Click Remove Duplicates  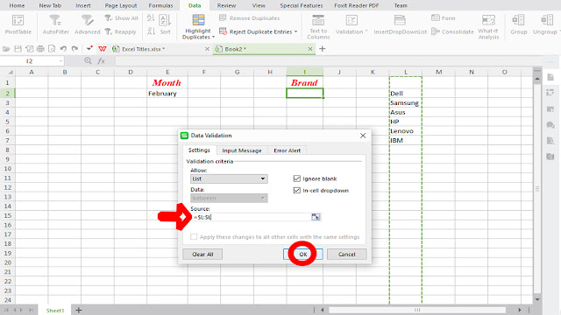click(x=249, y=17)
